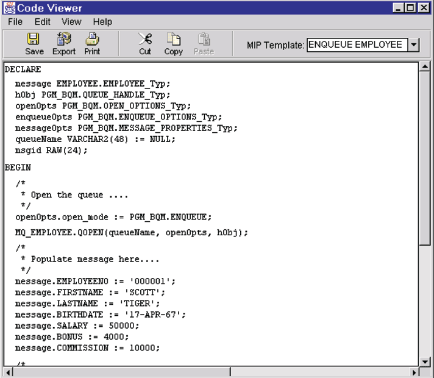This screenshot has height=378, width=434.
Task: Open the MIP Template dropdown arrow
Action: pyautogui.click(x=414, y=45)
